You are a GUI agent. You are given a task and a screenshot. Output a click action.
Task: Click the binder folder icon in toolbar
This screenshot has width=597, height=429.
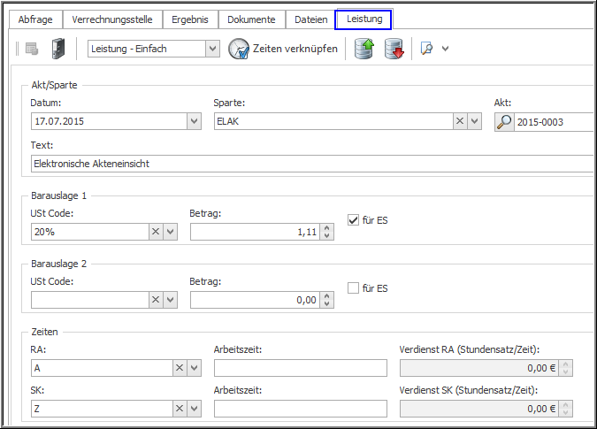point(57,49)
